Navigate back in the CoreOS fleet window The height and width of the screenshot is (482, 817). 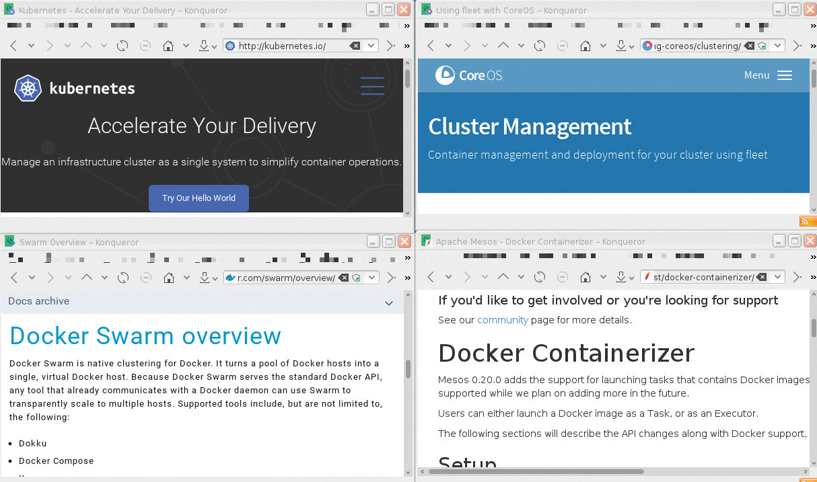430,46
